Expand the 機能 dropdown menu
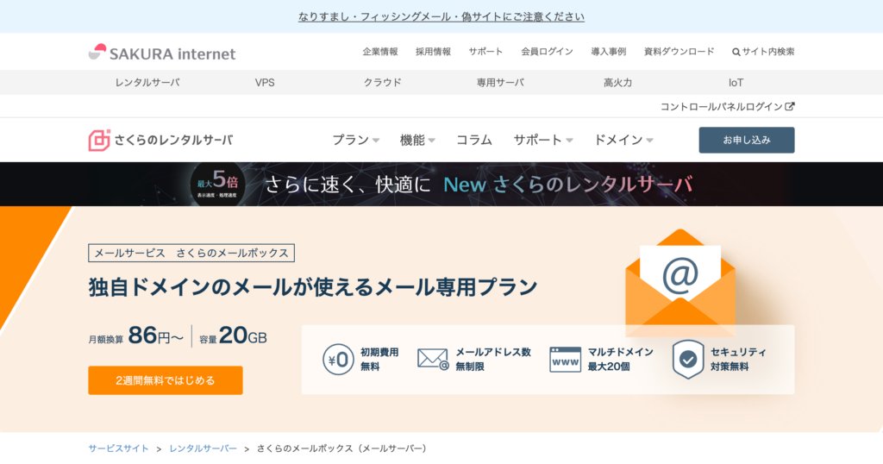Screen dimensions: 883x464 (x=417, y=140)
